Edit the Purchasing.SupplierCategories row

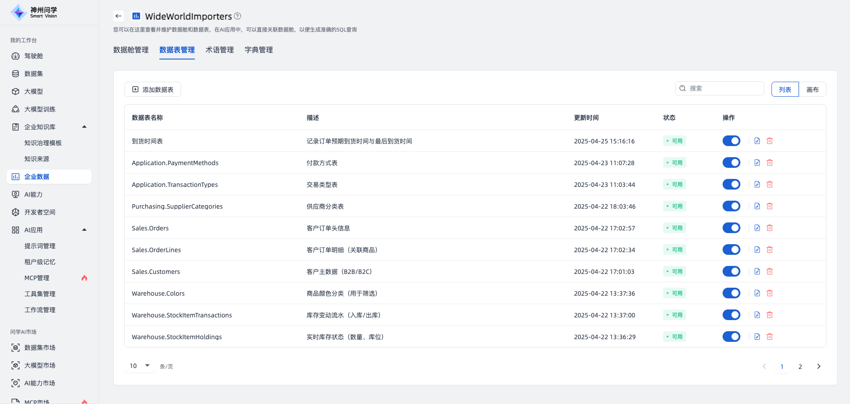pyautogui.click(x=757, y=206)
